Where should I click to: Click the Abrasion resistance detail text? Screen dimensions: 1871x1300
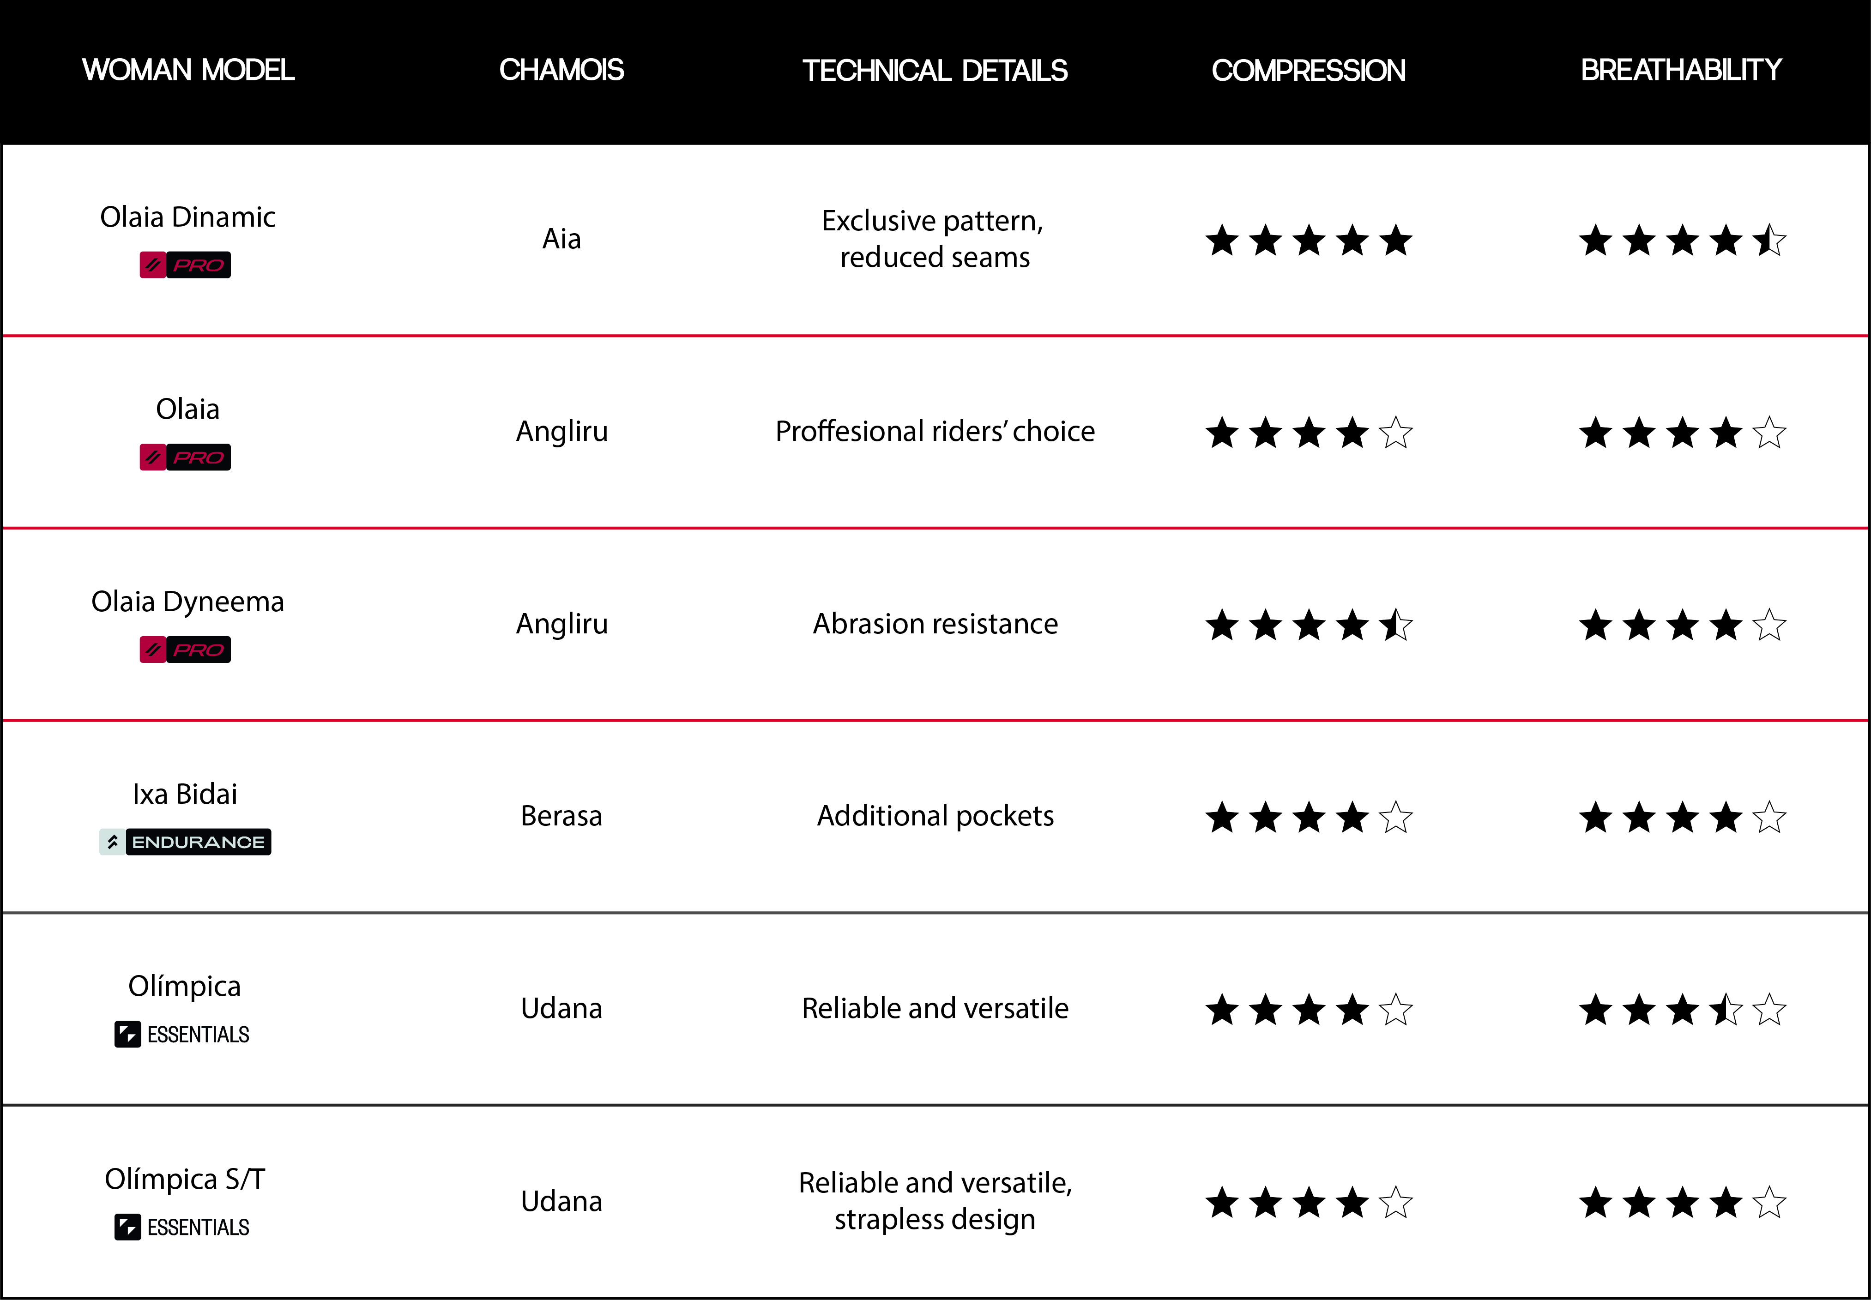click(935, 623)
